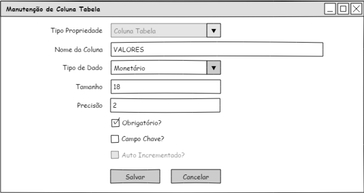Maximize the Manutenção de Coluna Tabela window
Image resolution: width=364 pixels, height=193 pixels.
tap(343, 9)
